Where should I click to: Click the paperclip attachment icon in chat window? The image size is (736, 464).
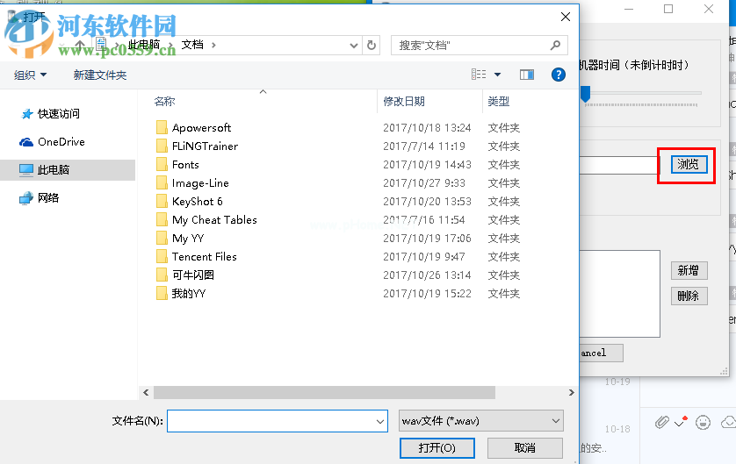click(662, 422)
